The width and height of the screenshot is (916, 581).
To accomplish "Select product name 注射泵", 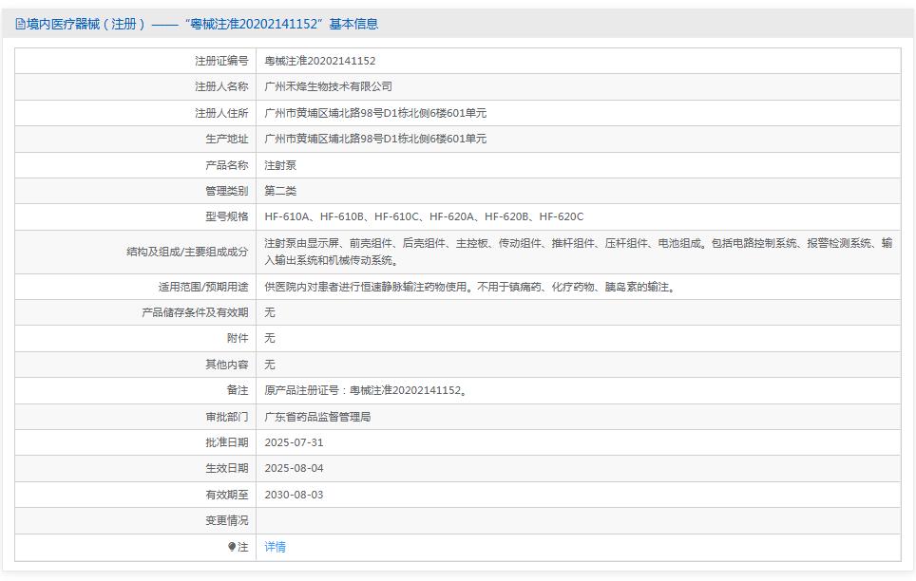I will point(280,165).
